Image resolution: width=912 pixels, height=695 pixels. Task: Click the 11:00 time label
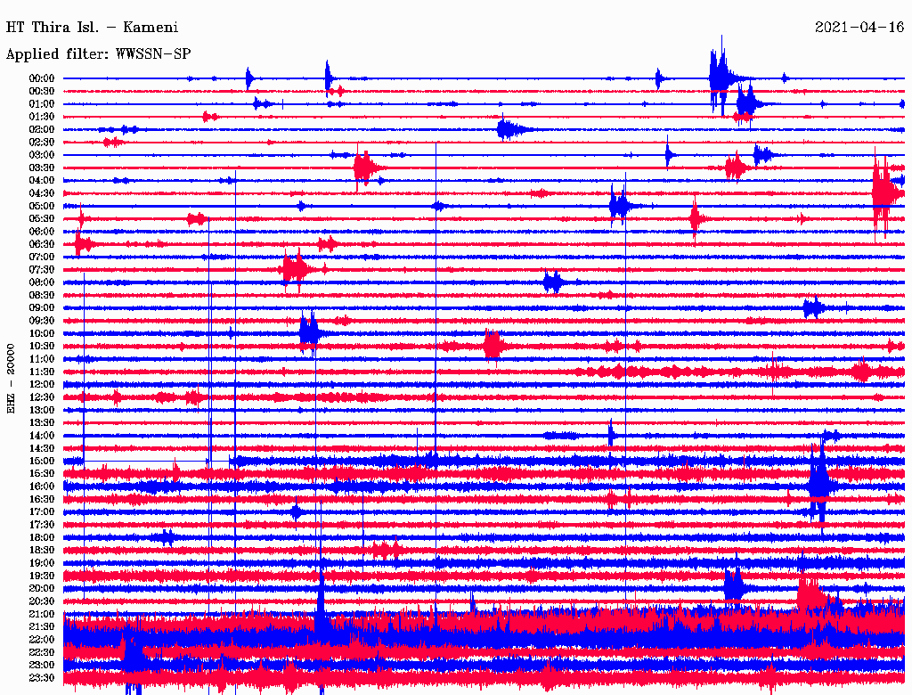coord(42,359)
